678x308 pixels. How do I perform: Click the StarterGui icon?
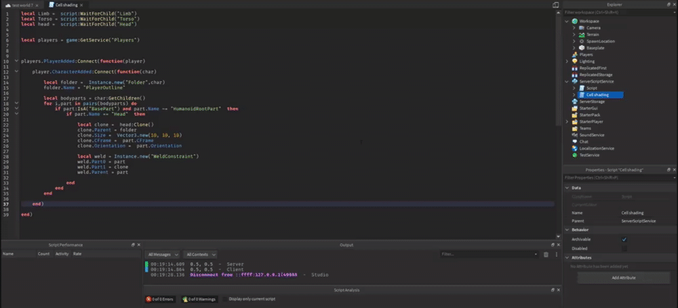point(575,108)
